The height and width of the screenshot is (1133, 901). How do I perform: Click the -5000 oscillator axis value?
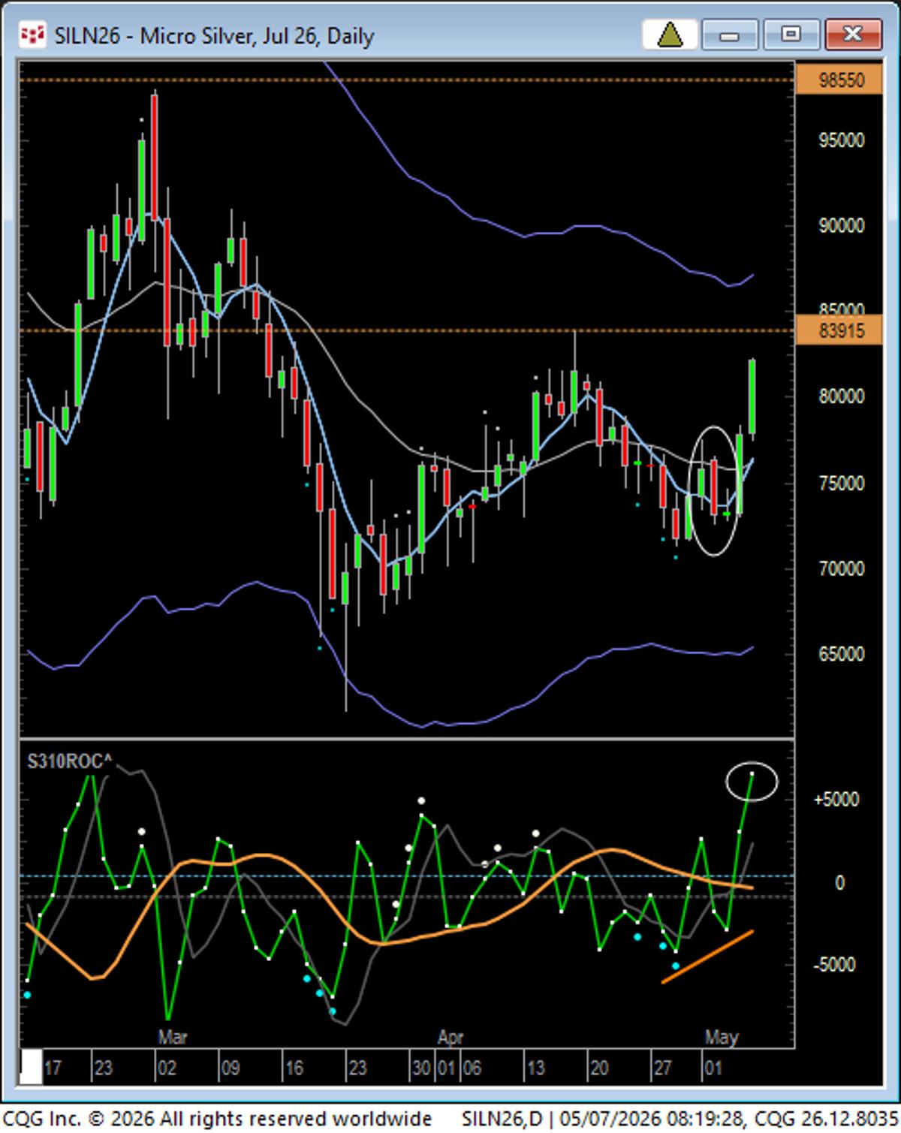(x=836, y=964)
